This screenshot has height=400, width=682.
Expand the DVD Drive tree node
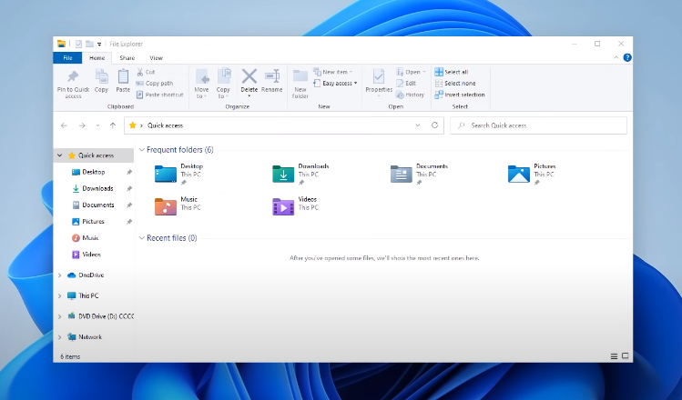tap(59, 316)
